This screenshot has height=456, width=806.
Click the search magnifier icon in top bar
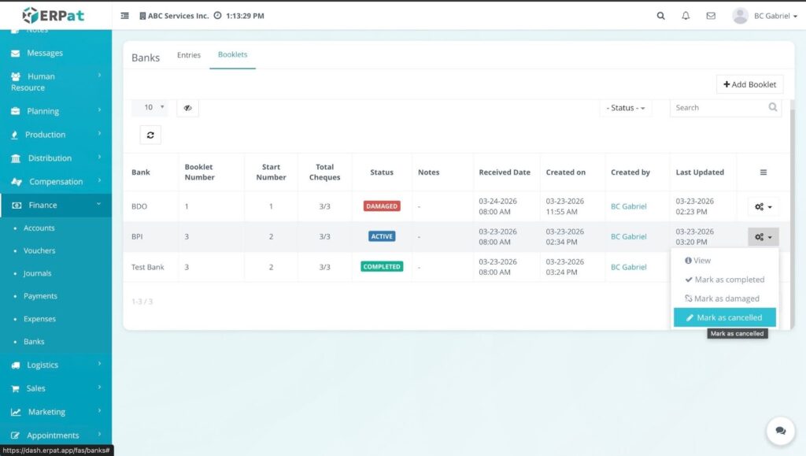pyautogui.click(x=660, y=16)
